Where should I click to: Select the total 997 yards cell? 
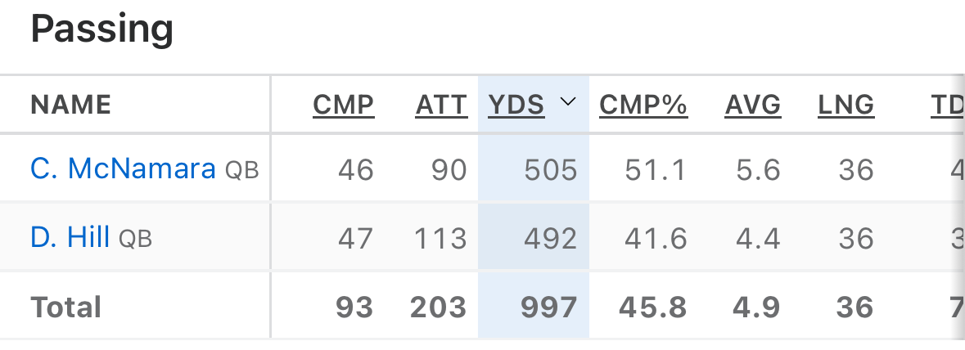click(x=549, y=307)
